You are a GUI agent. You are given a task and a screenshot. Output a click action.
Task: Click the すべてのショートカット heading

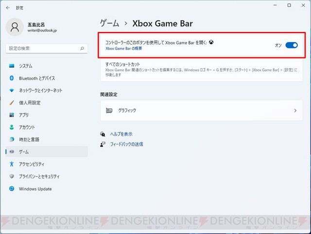pos(122,64)
